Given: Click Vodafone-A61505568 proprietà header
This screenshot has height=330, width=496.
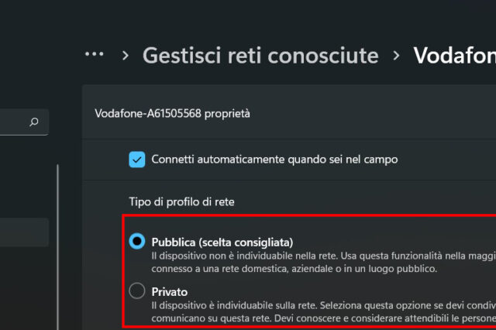Looking at the screenshot, I should [x=172, y=113].
